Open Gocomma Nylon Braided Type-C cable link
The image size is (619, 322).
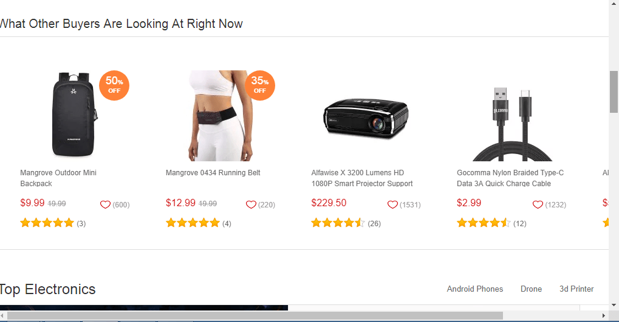510,178
